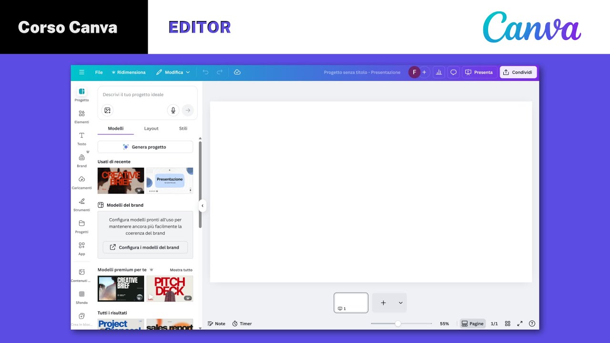
Task: Expand the add page options chevron
Action: [400, 303]
